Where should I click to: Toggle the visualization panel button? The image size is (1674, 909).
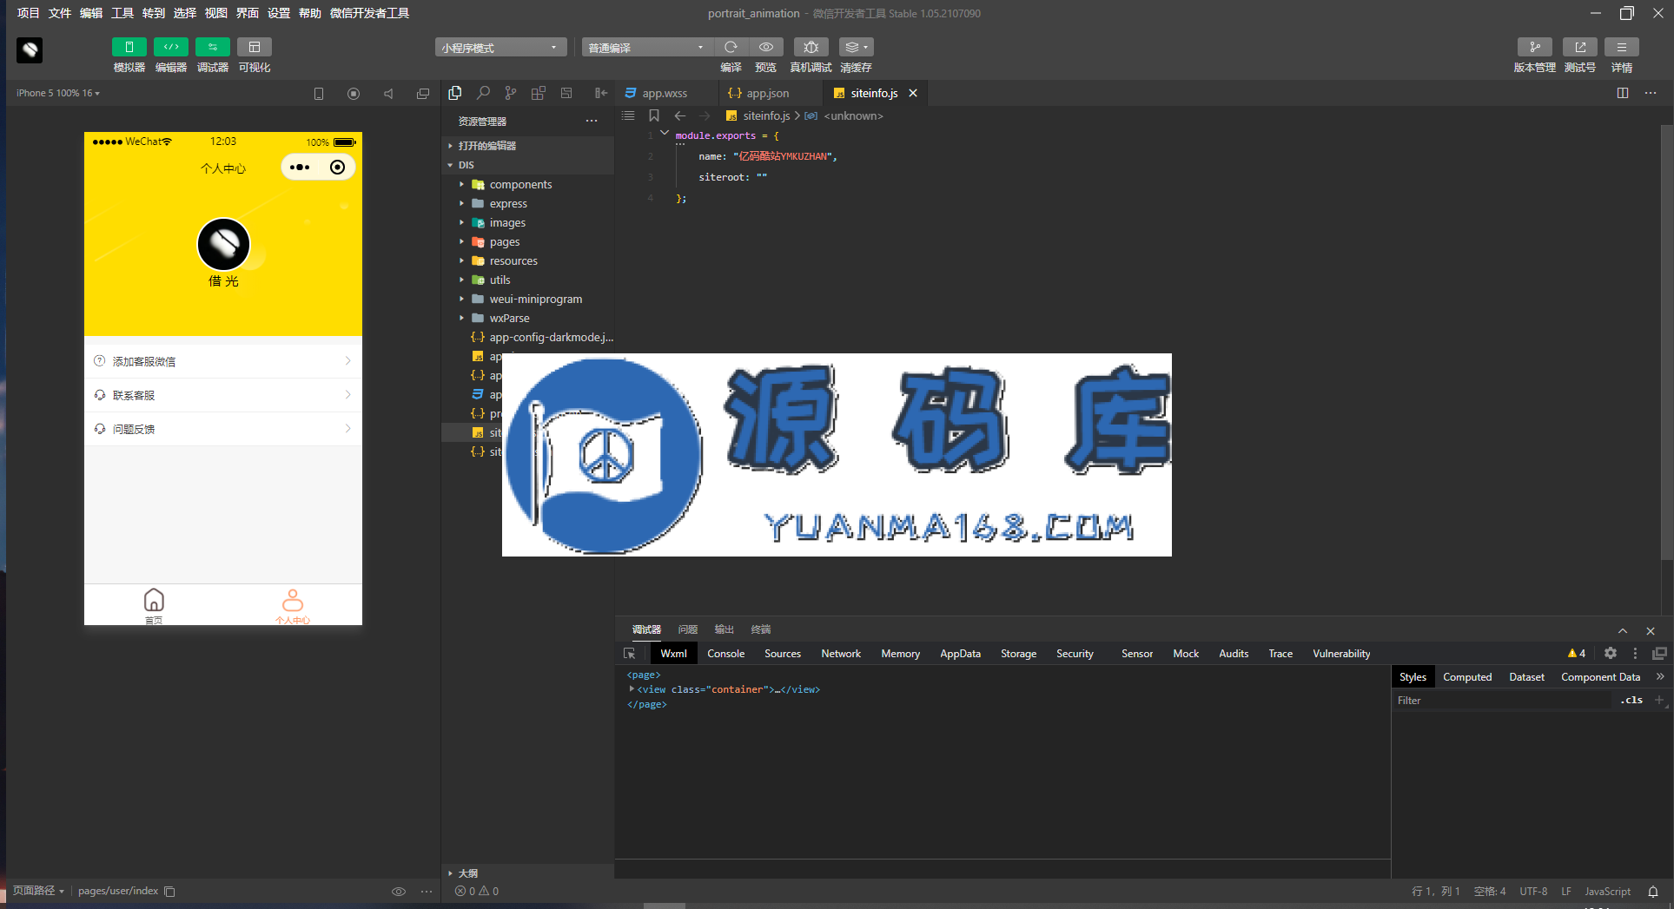[254, 47]
